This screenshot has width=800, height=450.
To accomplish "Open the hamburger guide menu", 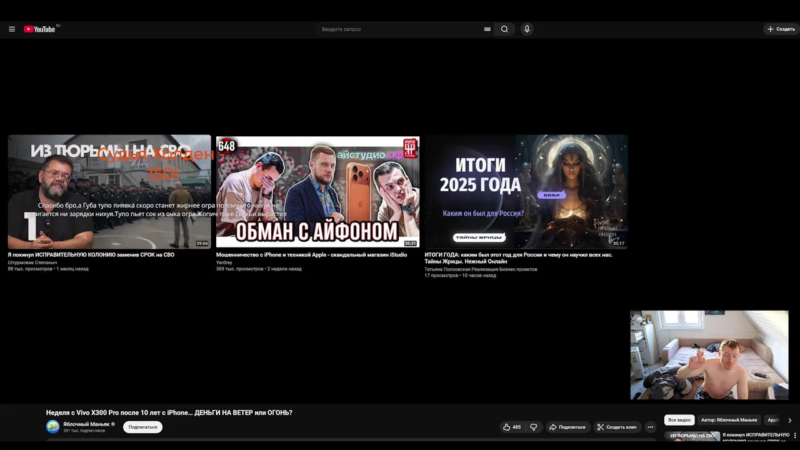I will coord(12,29).
